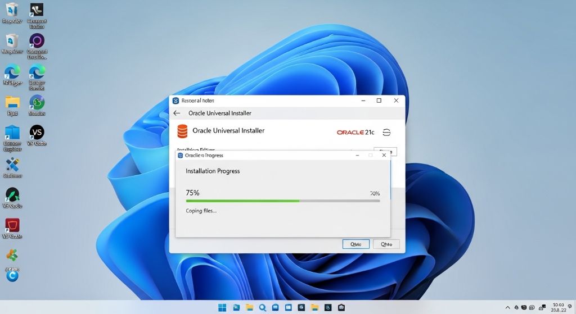Click the stacked-lines icon beside 21c logo
576x314 pixels.
click(386, 133)
